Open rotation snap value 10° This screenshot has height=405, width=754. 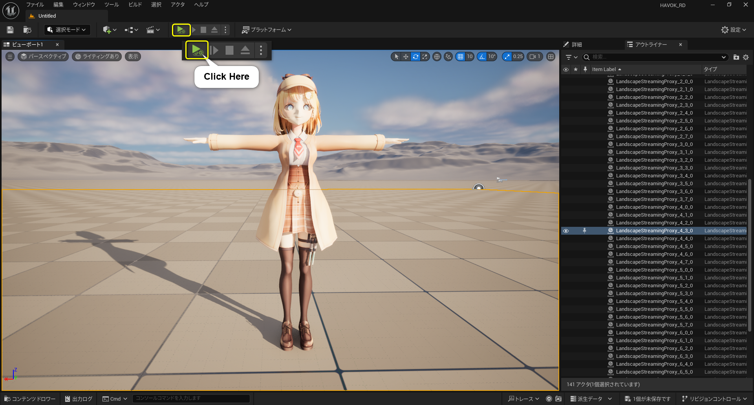pos(492,57)
